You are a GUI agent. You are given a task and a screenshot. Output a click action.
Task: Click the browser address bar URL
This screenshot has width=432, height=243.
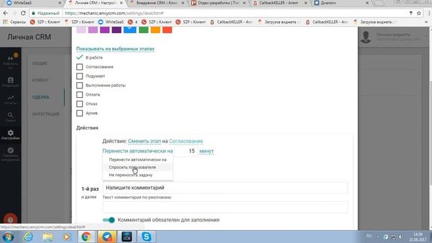[114, 13]
